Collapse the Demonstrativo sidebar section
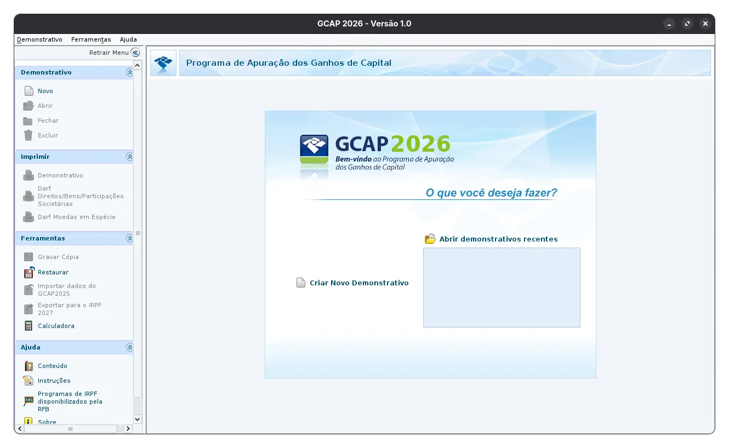This screenshot has width=729, height=448. click(130, 72)
